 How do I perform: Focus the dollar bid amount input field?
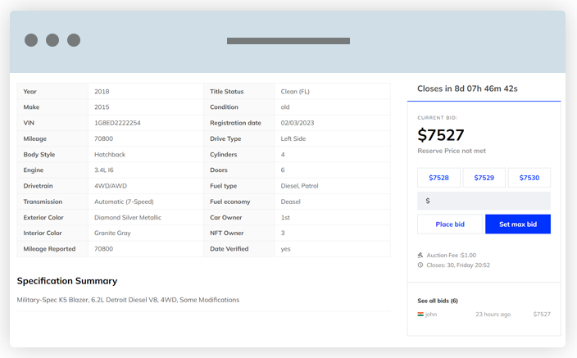(484, 201)
